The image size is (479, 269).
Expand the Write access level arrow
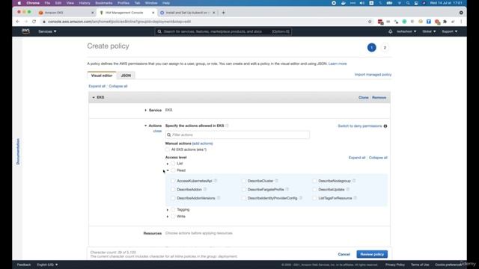coord(168,217)
